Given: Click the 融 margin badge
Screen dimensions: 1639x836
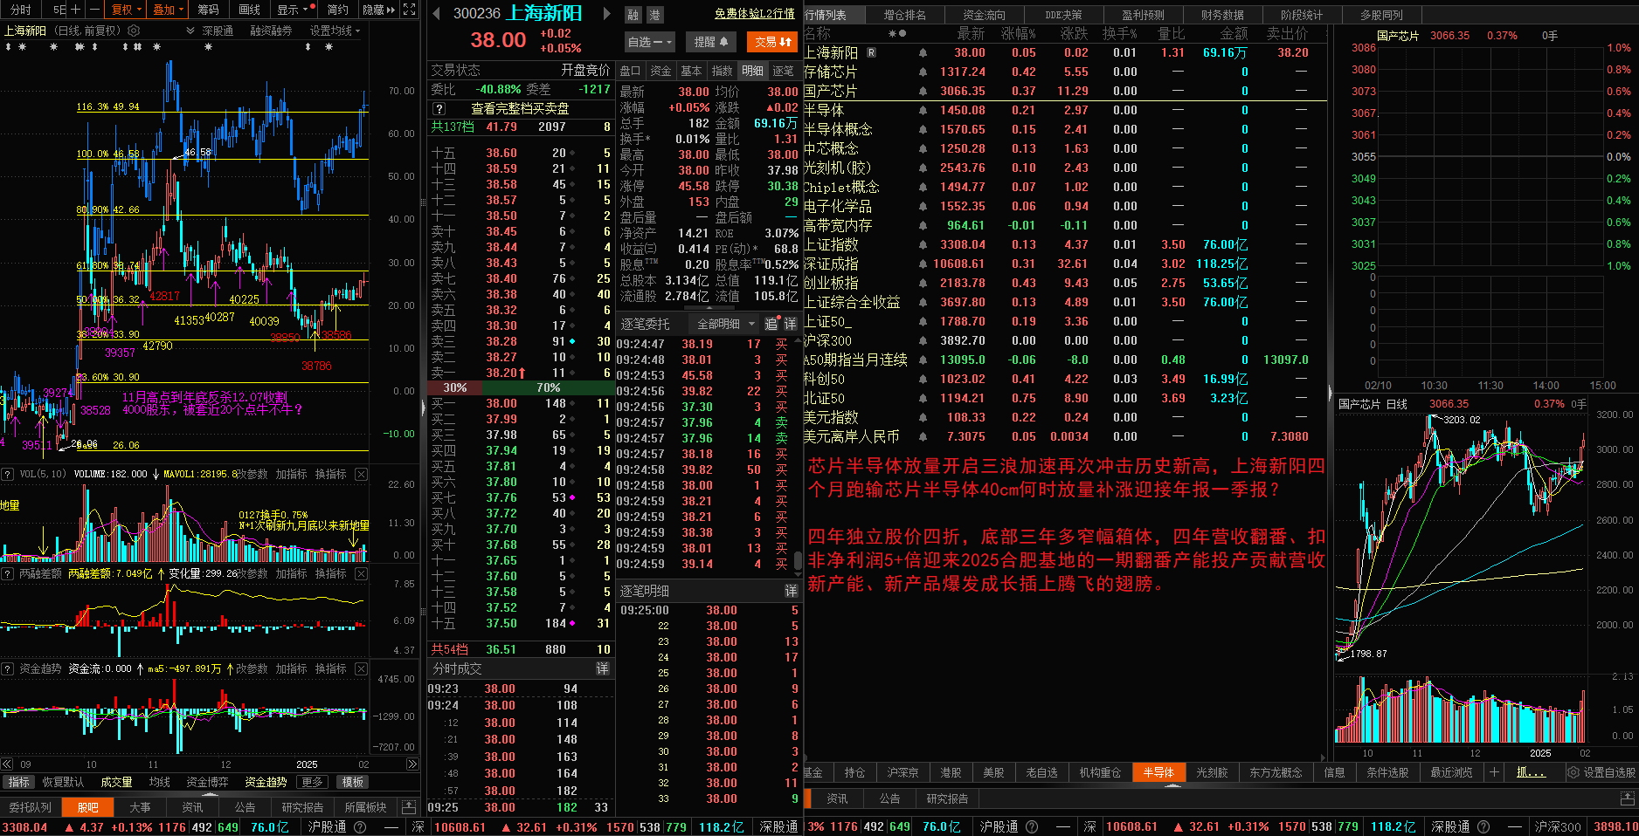Looking at the screenshot, I should (x=633, y=15).
